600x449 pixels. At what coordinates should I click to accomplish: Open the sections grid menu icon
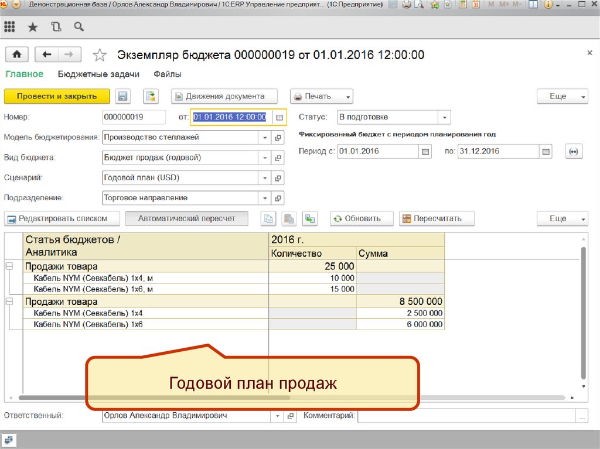tap(9, 27)
